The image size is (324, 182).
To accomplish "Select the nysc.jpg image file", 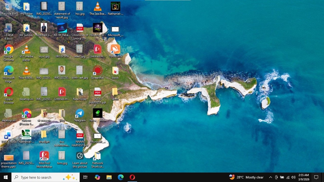I will [44, 51].
